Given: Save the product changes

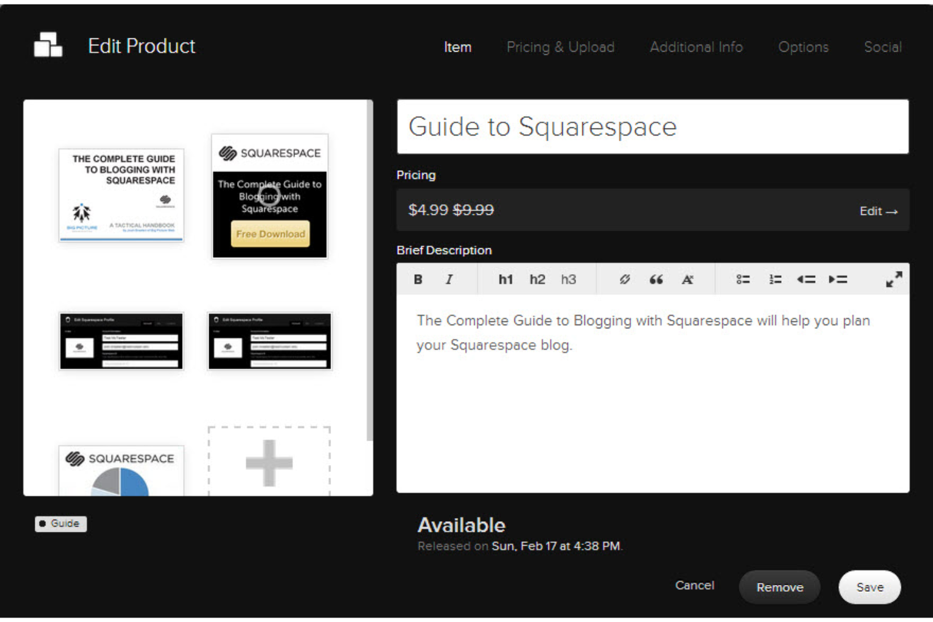Looking at the screenshot, I should point(869,587).
